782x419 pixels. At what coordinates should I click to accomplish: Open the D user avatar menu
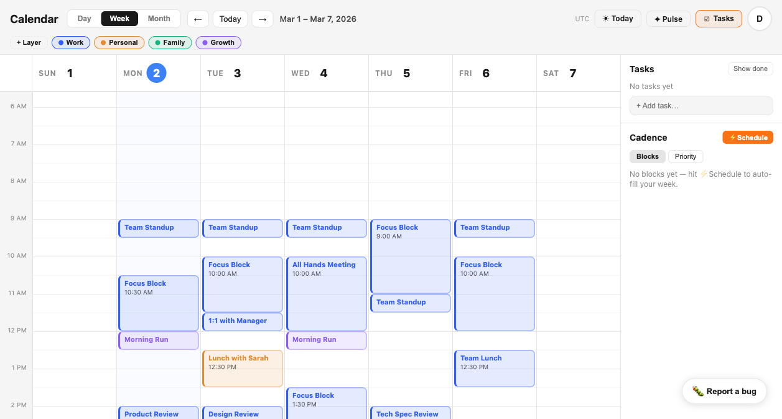(759, 19)
